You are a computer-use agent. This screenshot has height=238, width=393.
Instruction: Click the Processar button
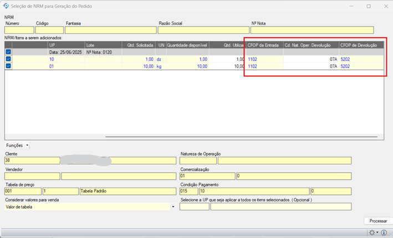[x=377, y=221]
